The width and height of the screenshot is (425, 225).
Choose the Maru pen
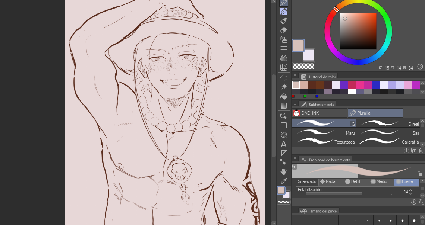click(324, 132)
